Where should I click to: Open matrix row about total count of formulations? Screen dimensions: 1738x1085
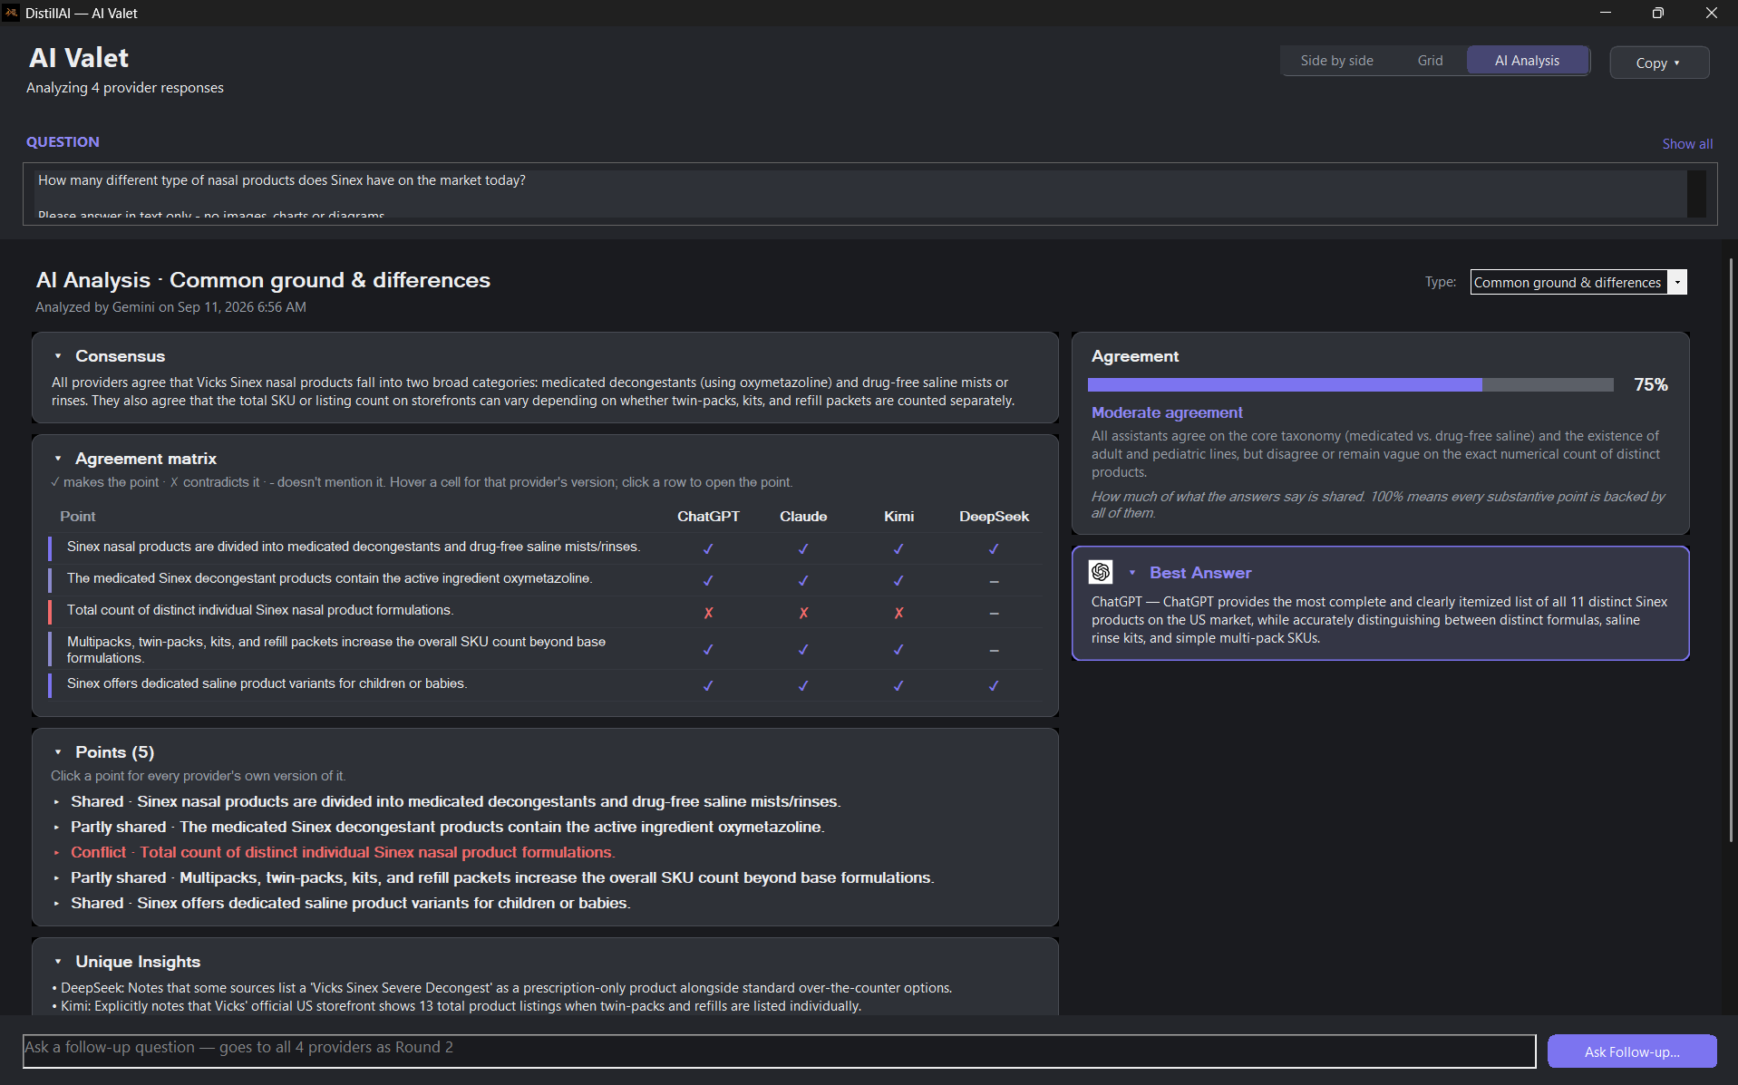tap(547, 612)
